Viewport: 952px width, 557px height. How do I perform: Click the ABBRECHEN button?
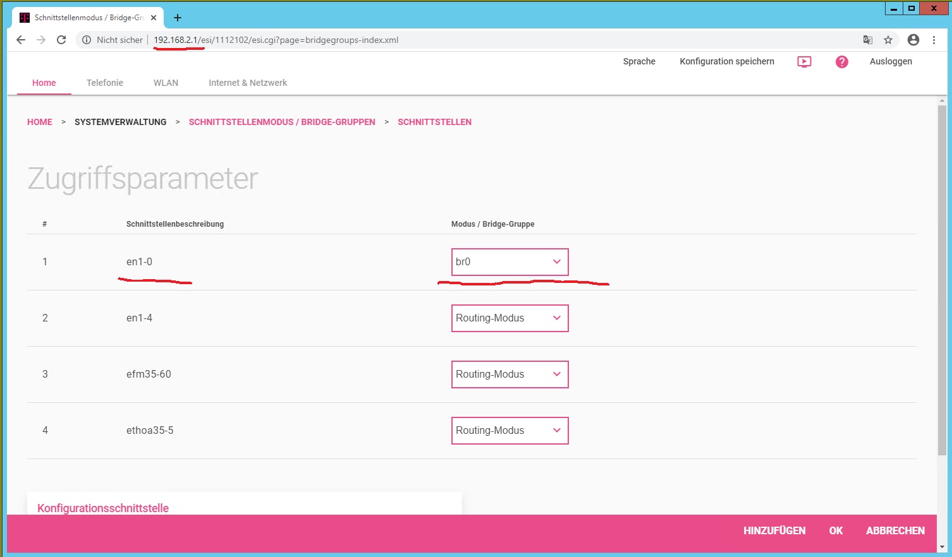pyautogui.click(x=895, y=530)
